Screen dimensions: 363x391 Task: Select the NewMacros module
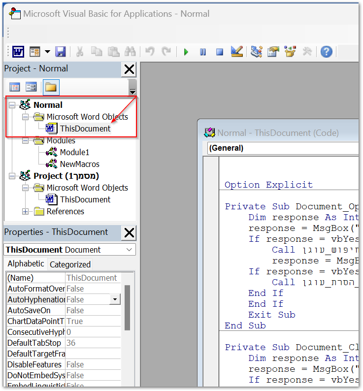[x=80, y=164]
